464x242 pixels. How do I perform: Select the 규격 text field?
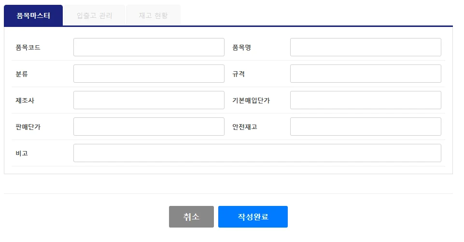click(x=366, y=74)
